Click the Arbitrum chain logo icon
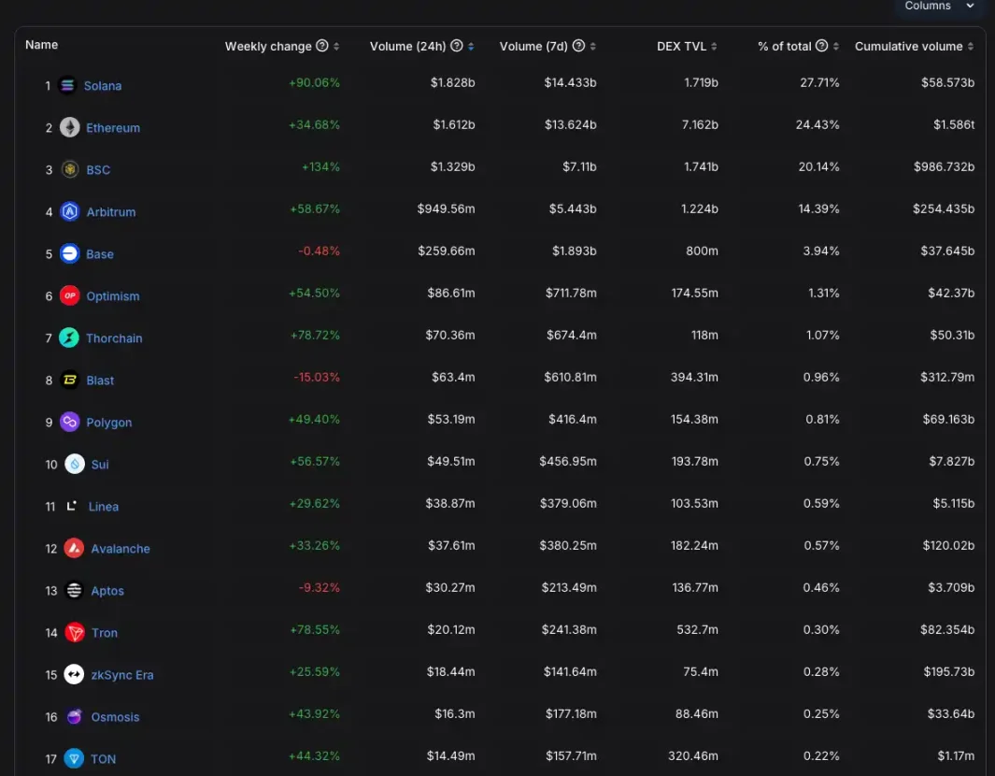The height and width of the screenshot is (776, 995). [x=70, y=212]
